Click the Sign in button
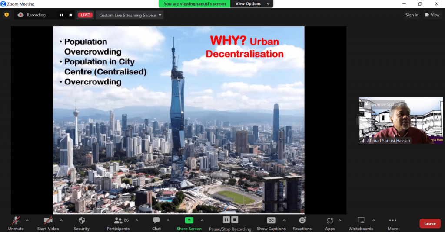445x232 pixels. (x=412, y=15)
